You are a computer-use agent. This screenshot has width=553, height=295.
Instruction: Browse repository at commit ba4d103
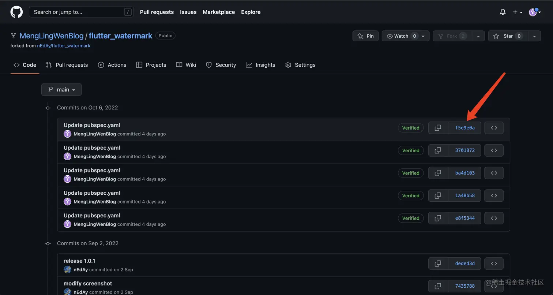494,173
